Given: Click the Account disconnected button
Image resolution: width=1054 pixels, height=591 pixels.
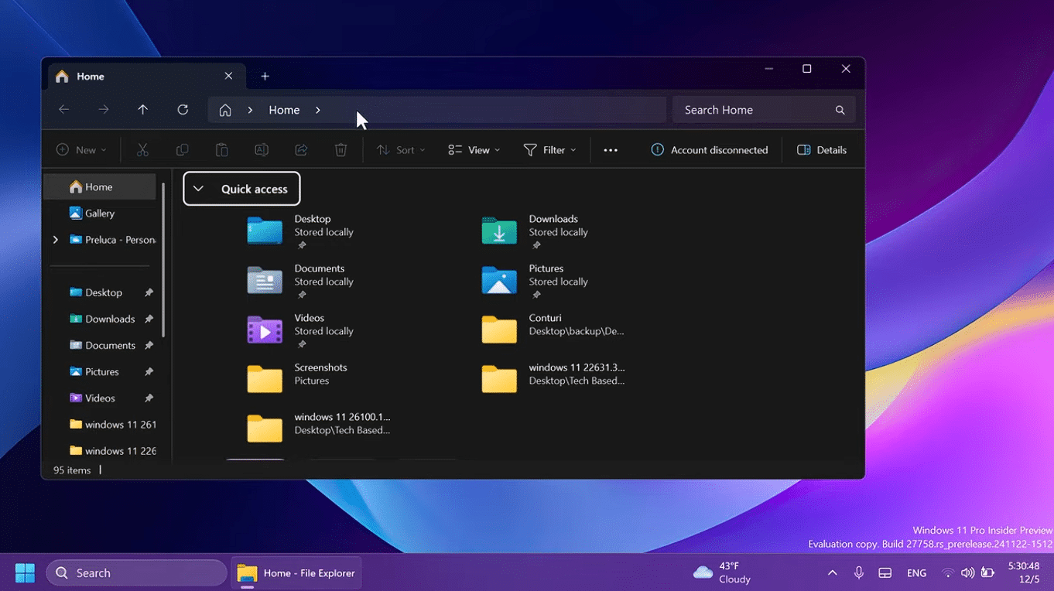Looking at the screenshot, I should click(710, 150).
